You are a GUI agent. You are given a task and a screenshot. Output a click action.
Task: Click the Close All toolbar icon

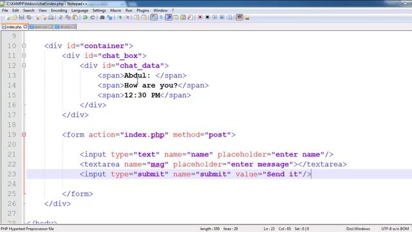point(44,17)
